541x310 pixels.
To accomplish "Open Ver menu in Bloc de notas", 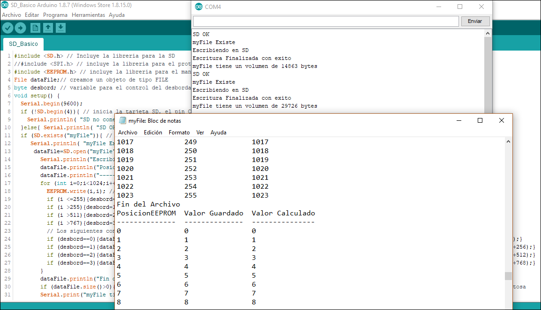I will tap(200, 133).
